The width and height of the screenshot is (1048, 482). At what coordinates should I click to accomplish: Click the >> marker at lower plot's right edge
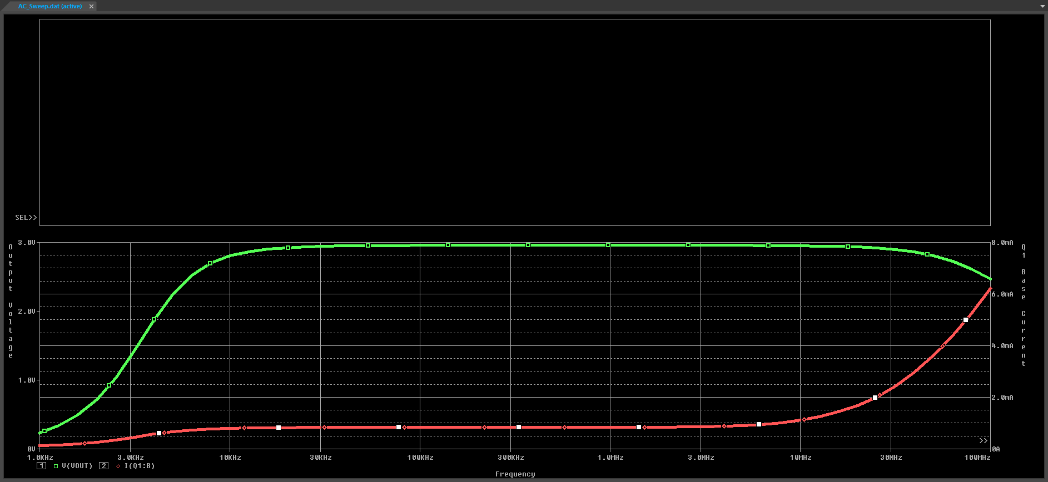pos(983,441)
